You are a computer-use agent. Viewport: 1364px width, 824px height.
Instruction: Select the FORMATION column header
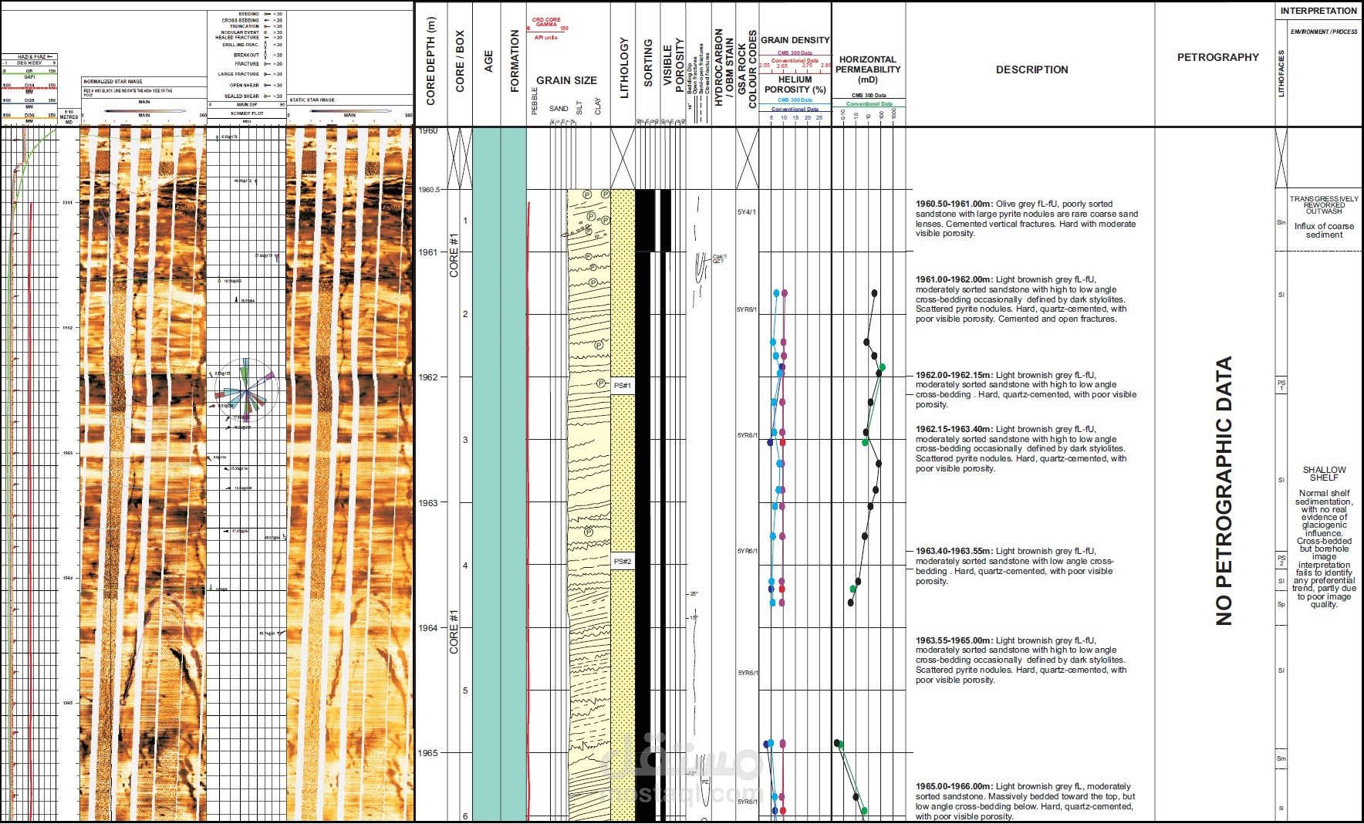pos(515,61)
